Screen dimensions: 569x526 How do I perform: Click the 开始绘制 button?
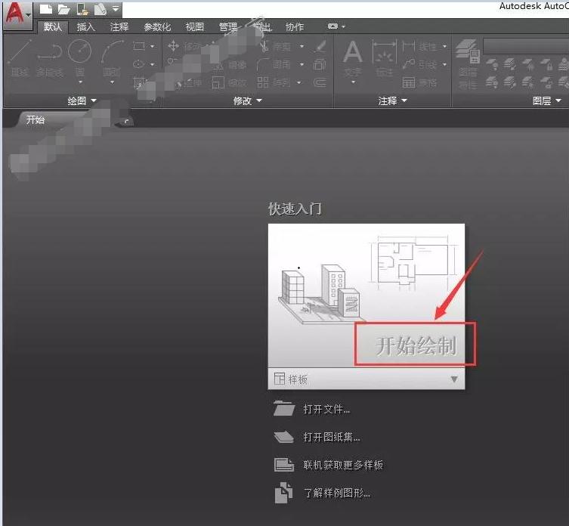click(415, 345)
